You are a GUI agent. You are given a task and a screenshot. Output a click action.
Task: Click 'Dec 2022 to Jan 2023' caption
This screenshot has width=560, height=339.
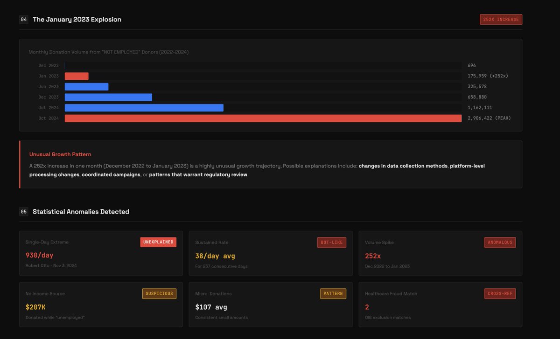(x=387, y=266)
